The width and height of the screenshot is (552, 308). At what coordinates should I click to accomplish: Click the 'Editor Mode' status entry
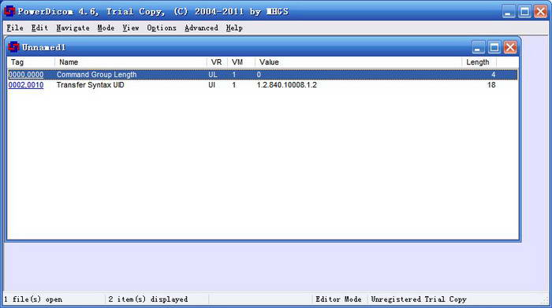[338, 299]
